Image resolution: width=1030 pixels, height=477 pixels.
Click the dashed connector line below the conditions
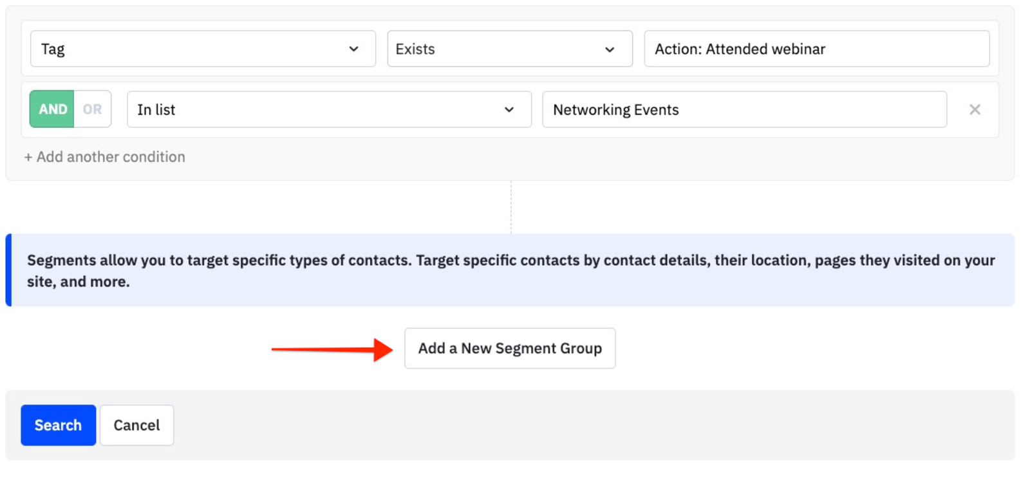(x=511, y=207)
